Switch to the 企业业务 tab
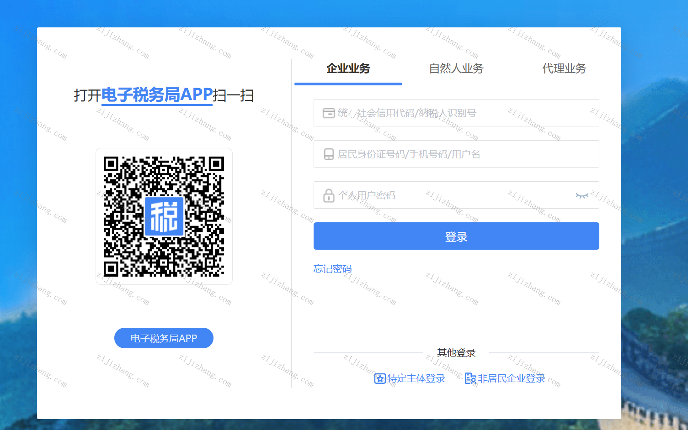The image size is (688, 430). (348, 68)
